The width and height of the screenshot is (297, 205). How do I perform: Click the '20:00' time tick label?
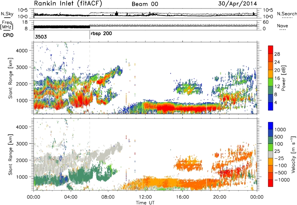pos(219,197)
